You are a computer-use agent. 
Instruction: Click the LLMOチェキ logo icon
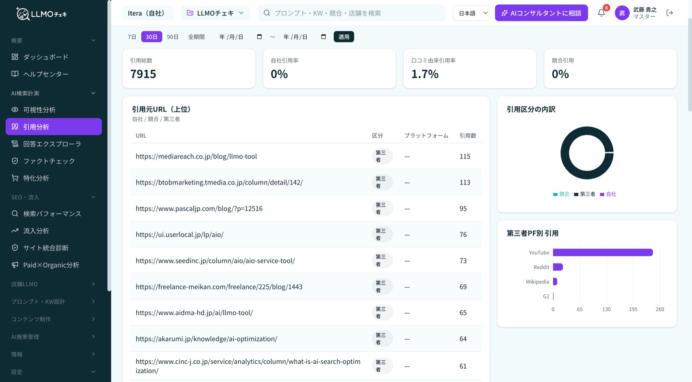[22, 14]
